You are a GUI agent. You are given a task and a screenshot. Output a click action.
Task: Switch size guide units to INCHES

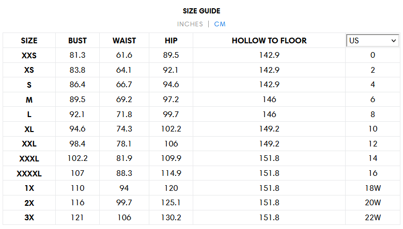pos(190,24)
